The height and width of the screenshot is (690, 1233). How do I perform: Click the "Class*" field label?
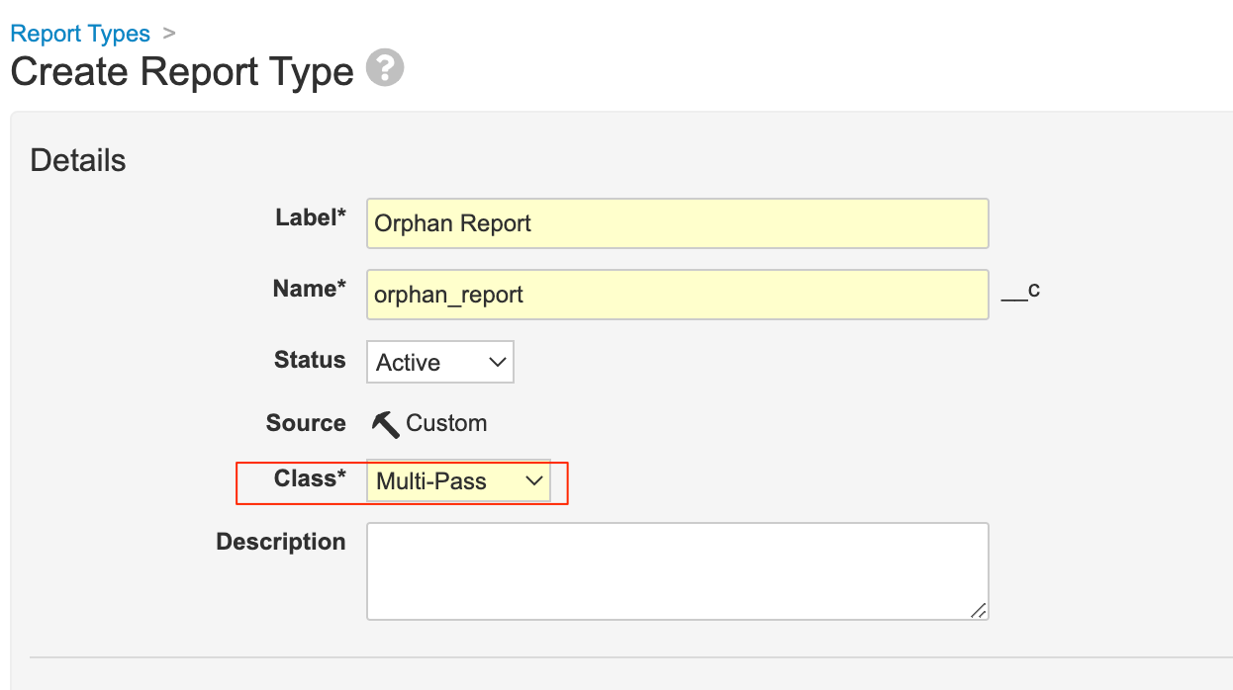310,478
